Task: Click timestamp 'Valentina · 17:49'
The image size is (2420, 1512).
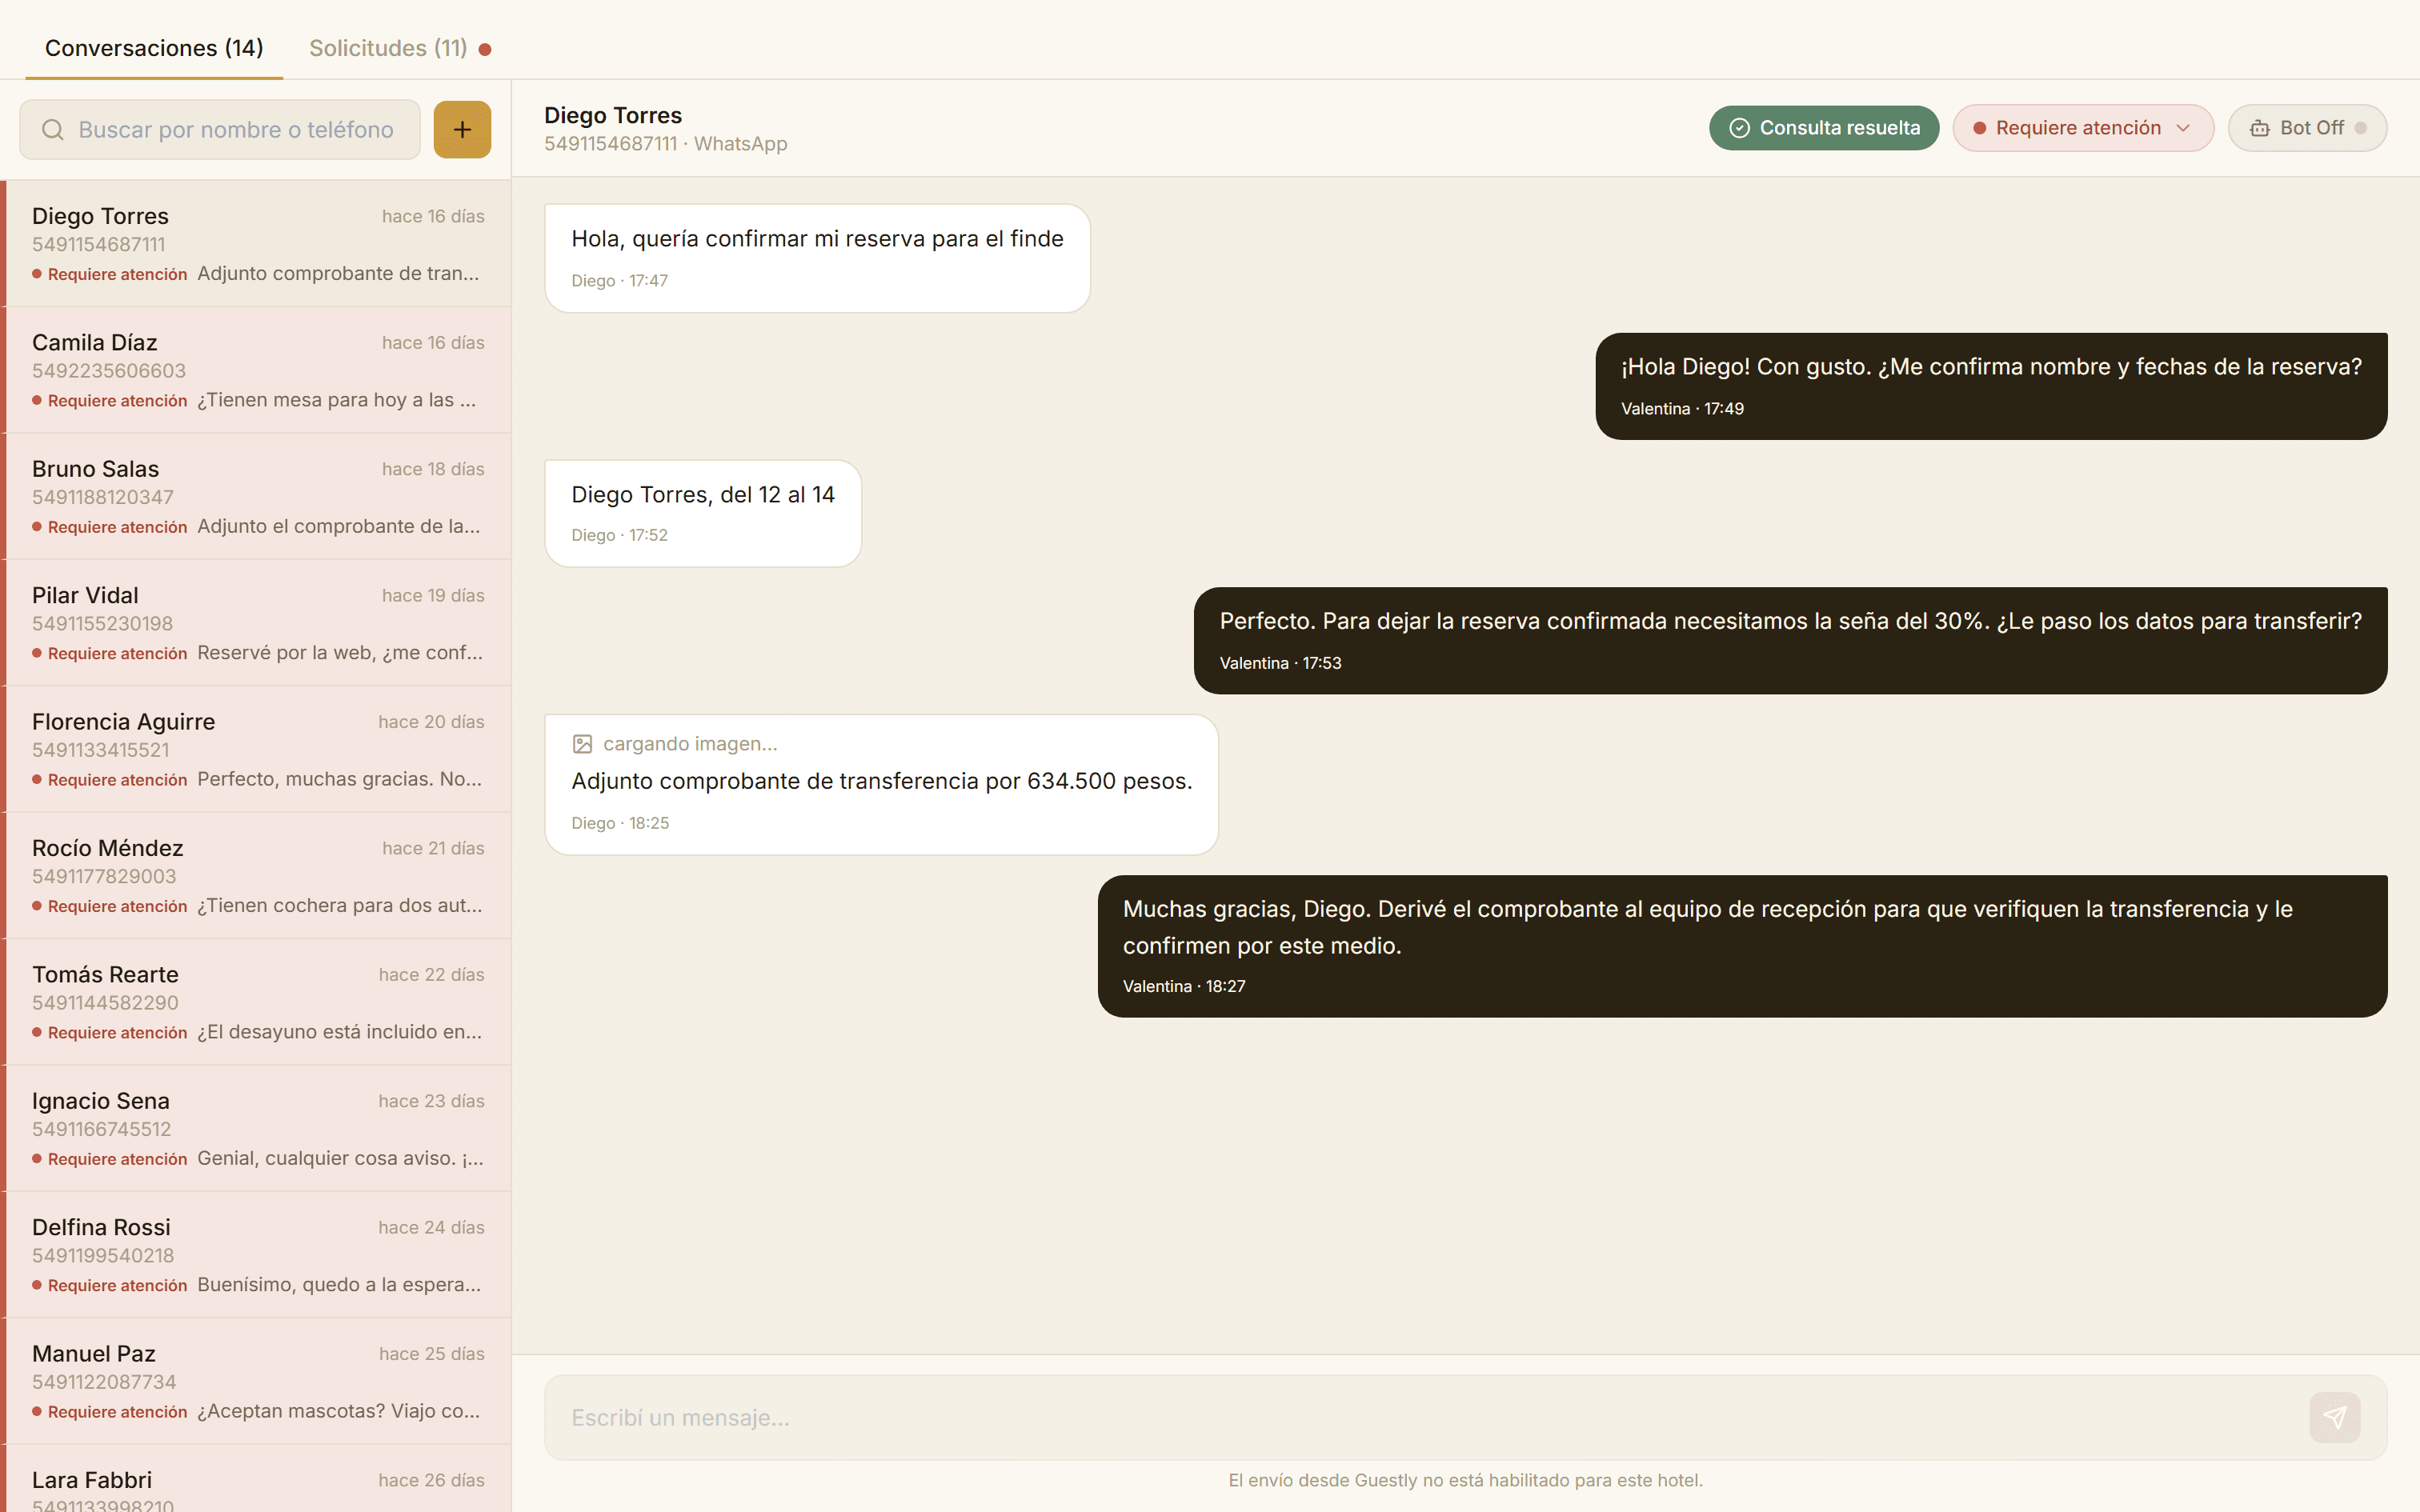Action: (x=1682, y=409)
